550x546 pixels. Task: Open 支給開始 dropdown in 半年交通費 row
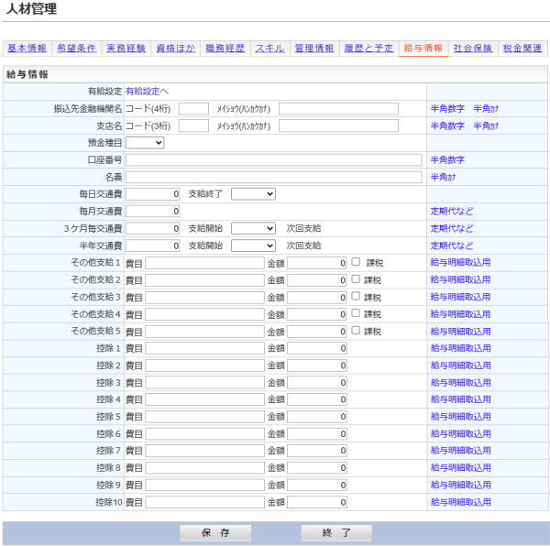pyautogui.click(x=253, y=246)
